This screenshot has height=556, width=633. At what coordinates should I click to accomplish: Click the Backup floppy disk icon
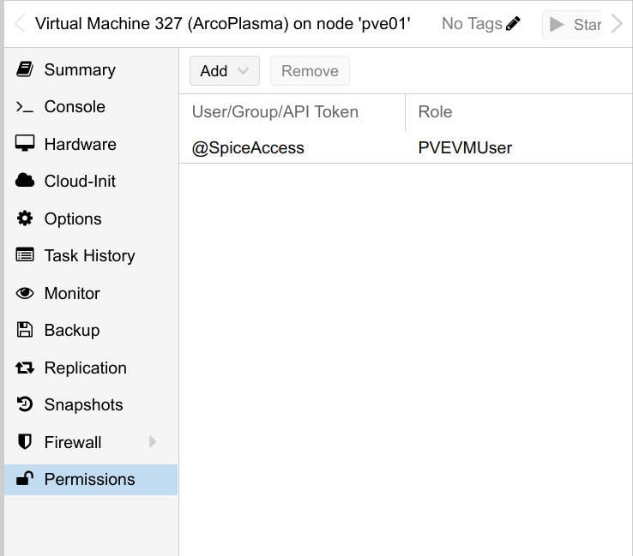(x=25, y=330)
